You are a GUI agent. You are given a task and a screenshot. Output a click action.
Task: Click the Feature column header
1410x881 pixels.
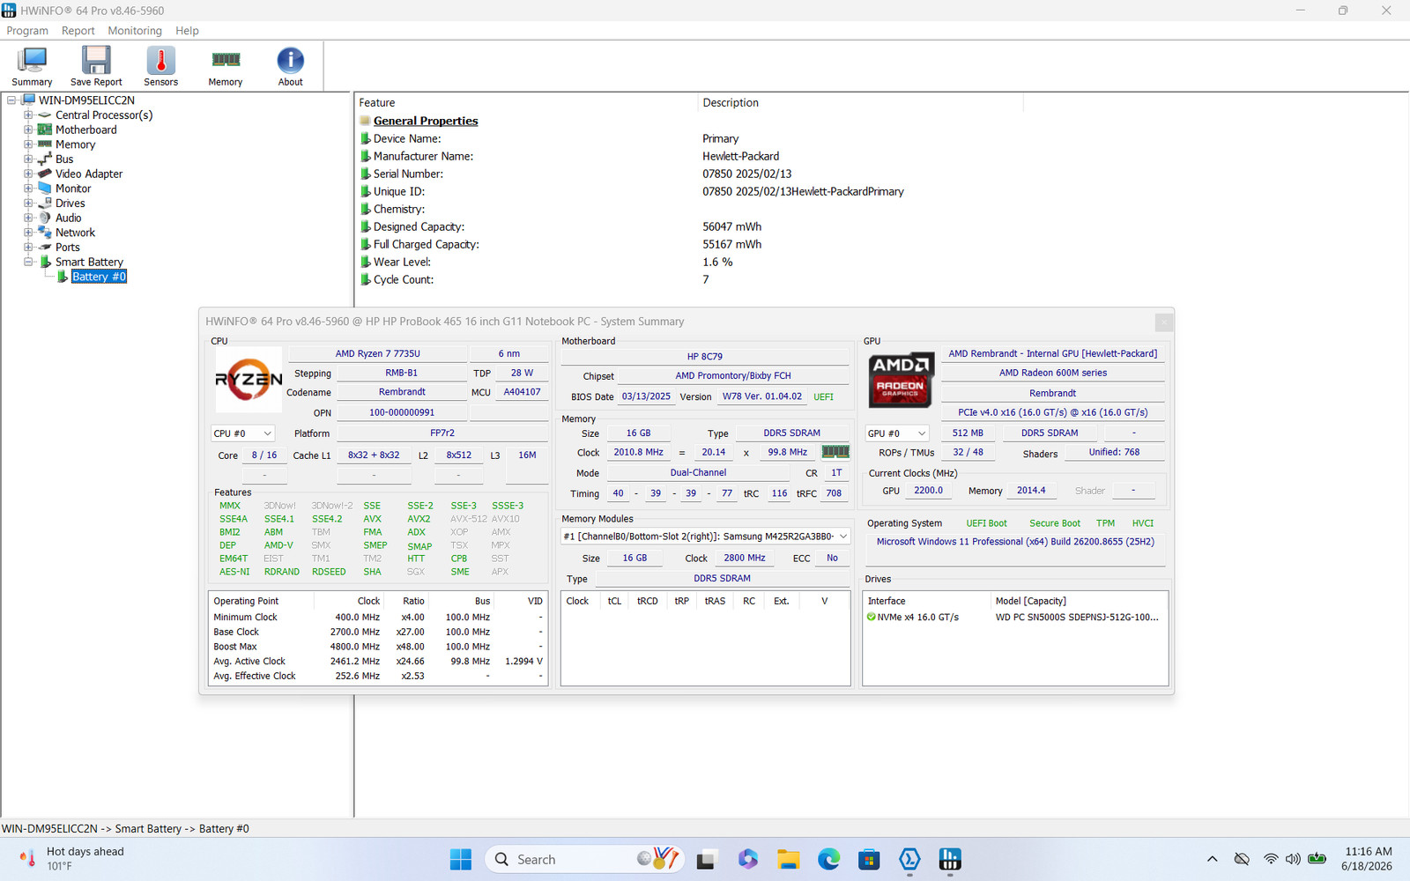coord(526,103)
